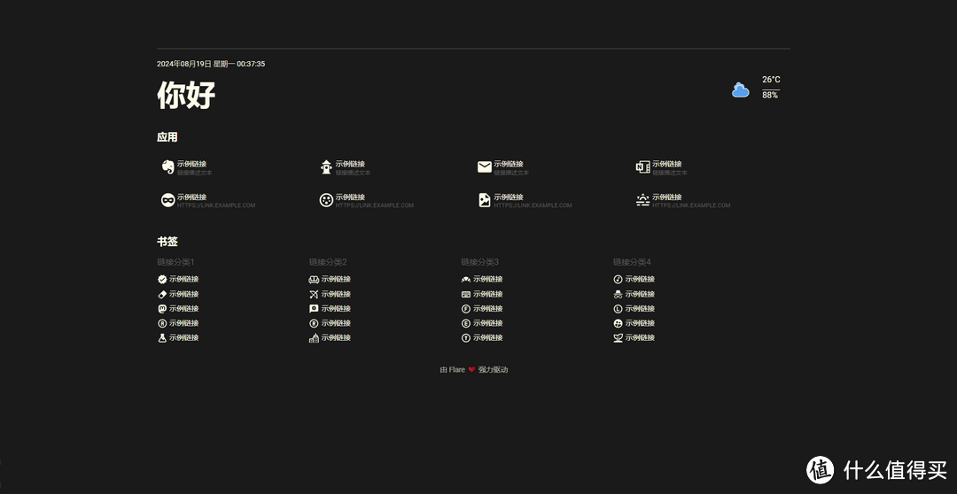Viewport: 957px width, 494px height.
Task: Select the sofa icon bookmark
Action: click(314, 280)
